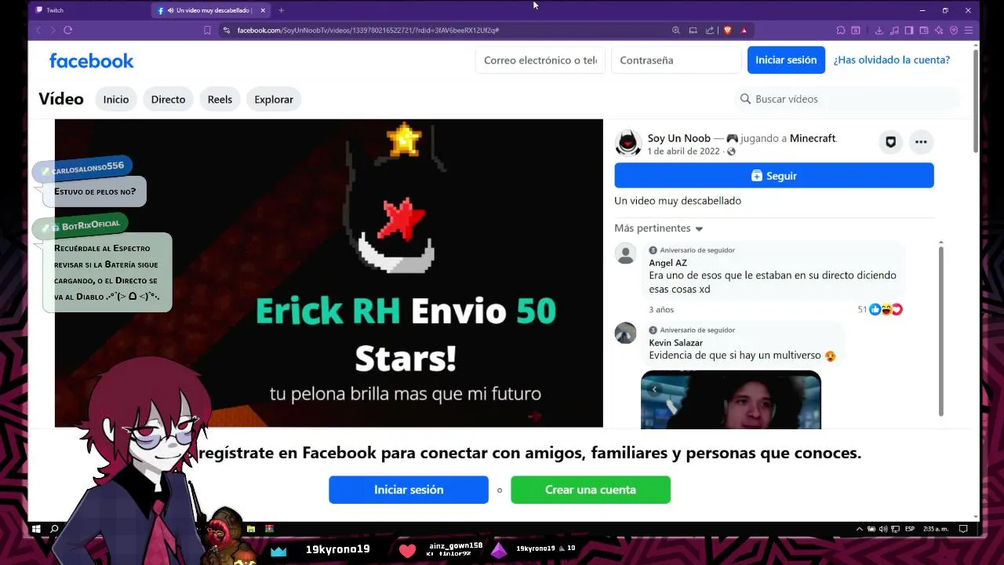Toggle the browser sidebar panel icon
The width and height of the screenshot is (1004, 565).
[x=909, y=30]
